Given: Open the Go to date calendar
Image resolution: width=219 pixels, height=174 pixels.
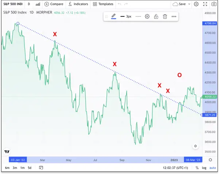Looking at the screenshot, I should point(41,167).
